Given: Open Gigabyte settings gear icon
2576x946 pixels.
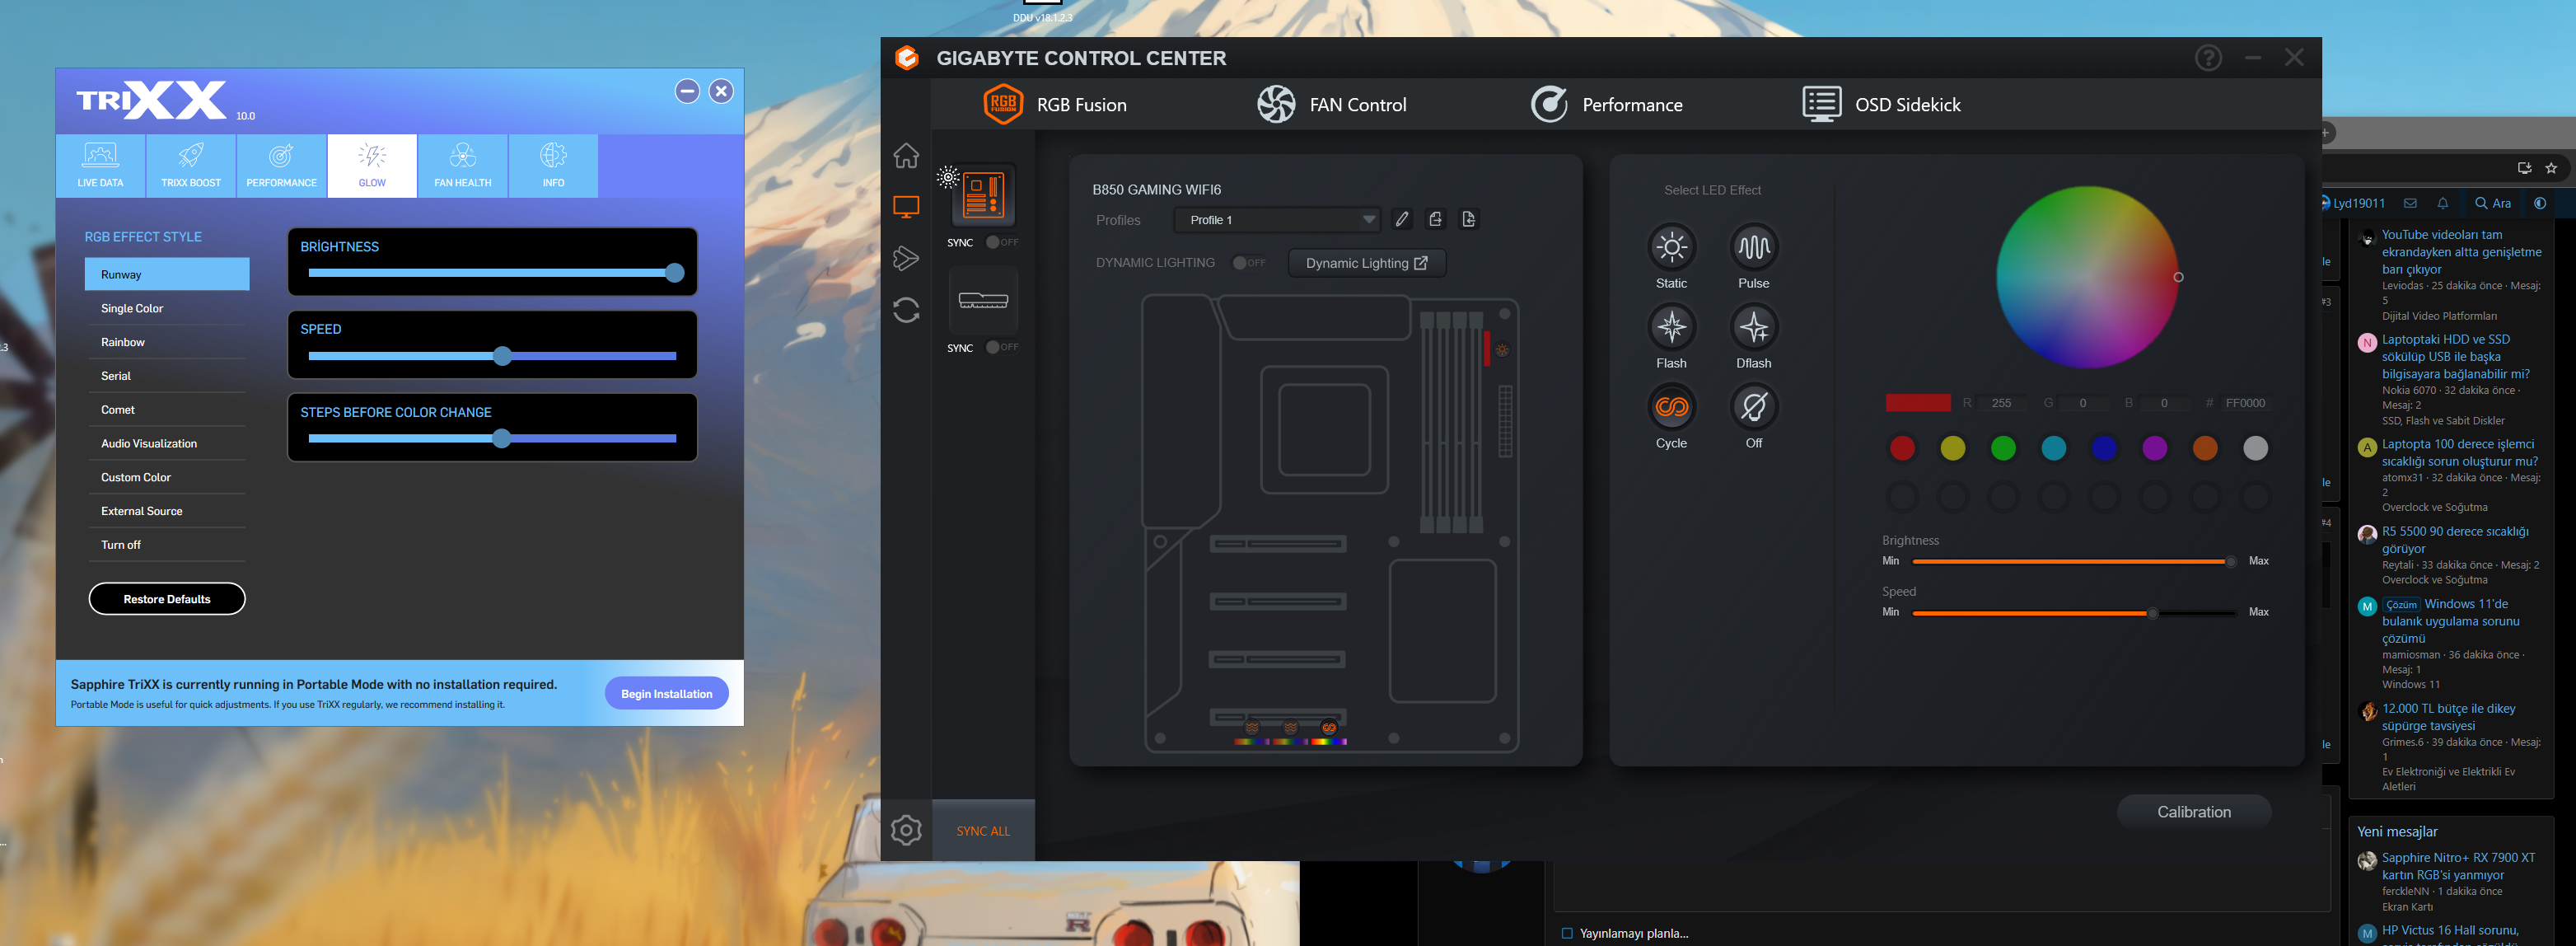Looking at the screenshot, I should coord(906,829).
